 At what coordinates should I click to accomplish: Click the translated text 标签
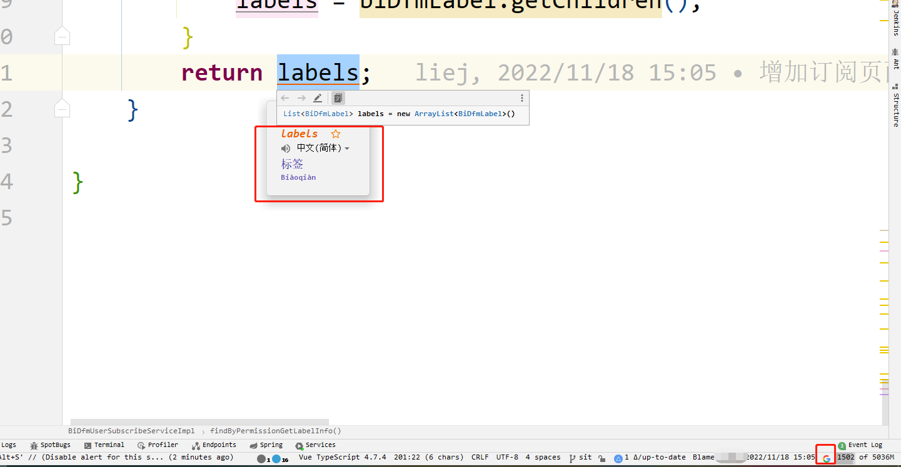[x=292, y=164]
